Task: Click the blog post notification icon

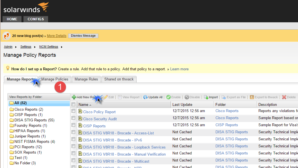Action: pyautogui.click(x=7, y=36)
